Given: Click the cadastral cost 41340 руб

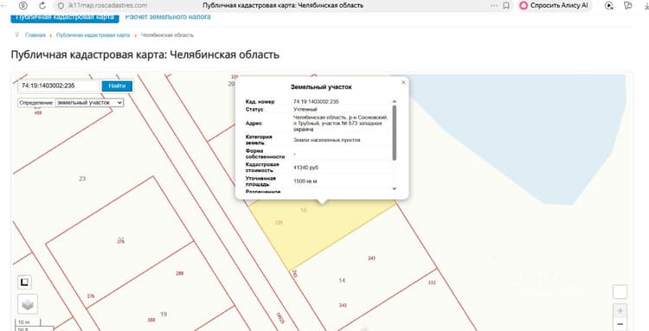Looking at the screenshot, I should [x=305, y=168].
